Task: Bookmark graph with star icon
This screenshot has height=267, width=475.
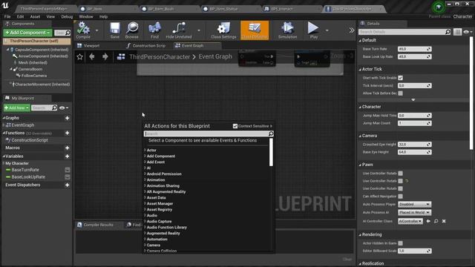Action: coord(79,56)
